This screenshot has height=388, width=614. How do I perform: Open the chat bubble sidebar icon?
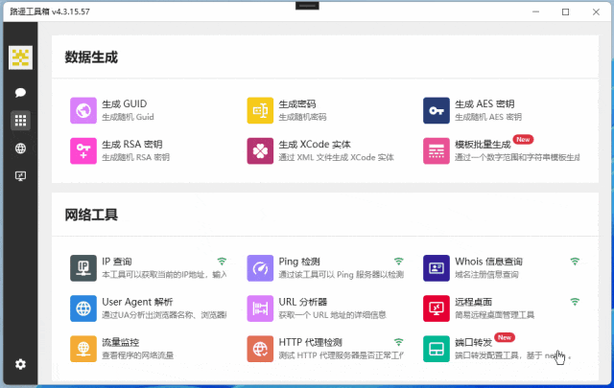coord(20,93)
